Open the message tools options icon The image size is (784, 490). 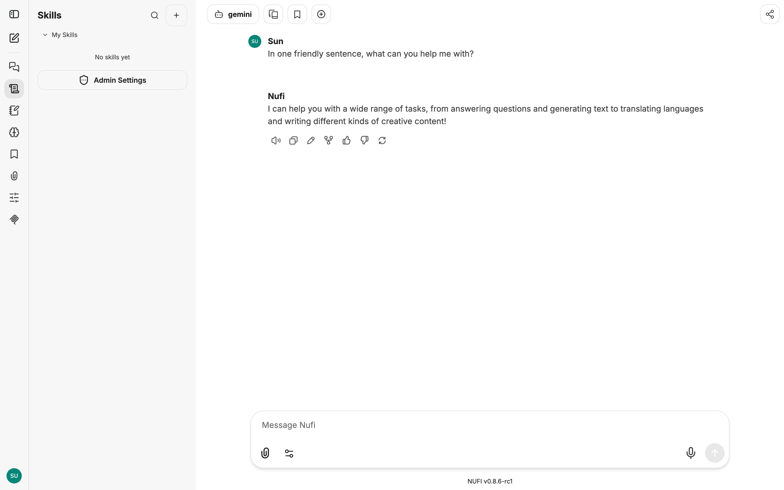[x=289, y=453]
